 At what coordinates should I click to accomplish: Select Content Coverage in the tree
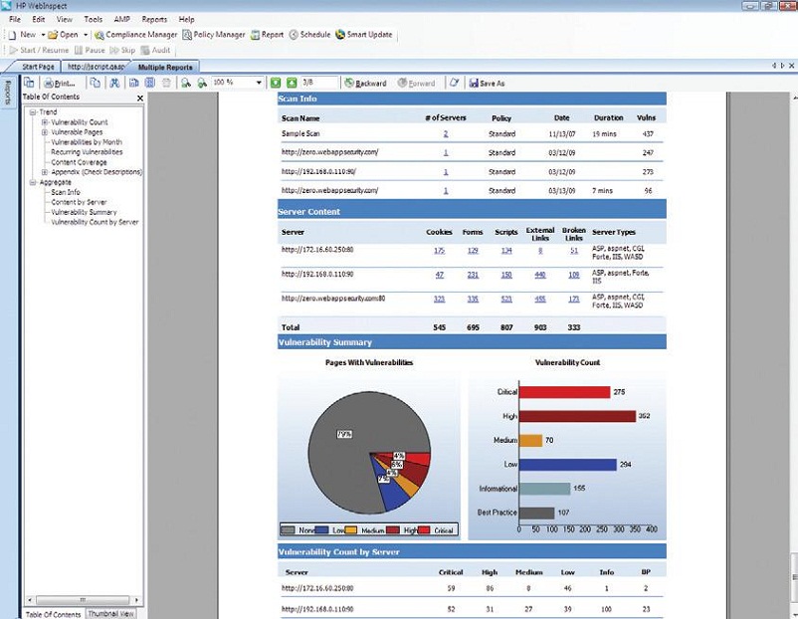79,162
